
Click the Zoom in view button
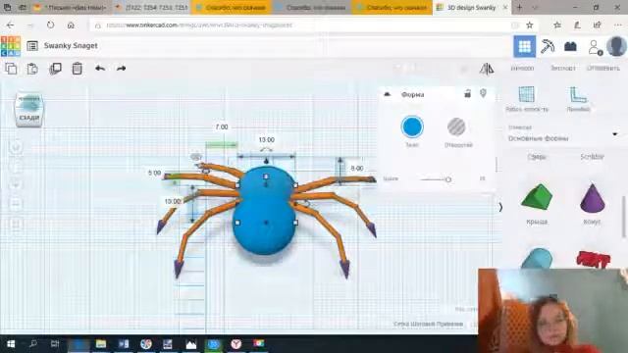pyautogui.click(x=16, y=185)
